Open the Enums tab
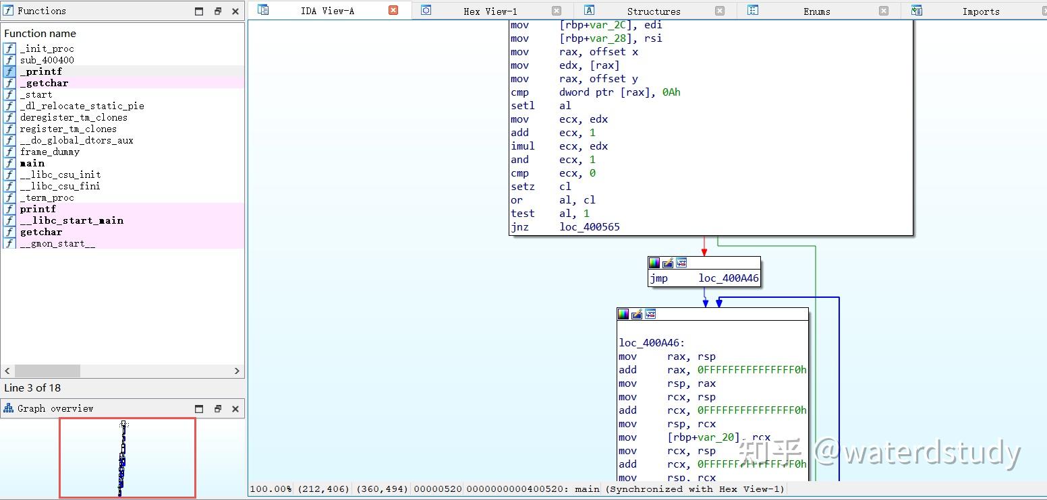This screenshot has width=1047, height=500. (x=816, y=10)
